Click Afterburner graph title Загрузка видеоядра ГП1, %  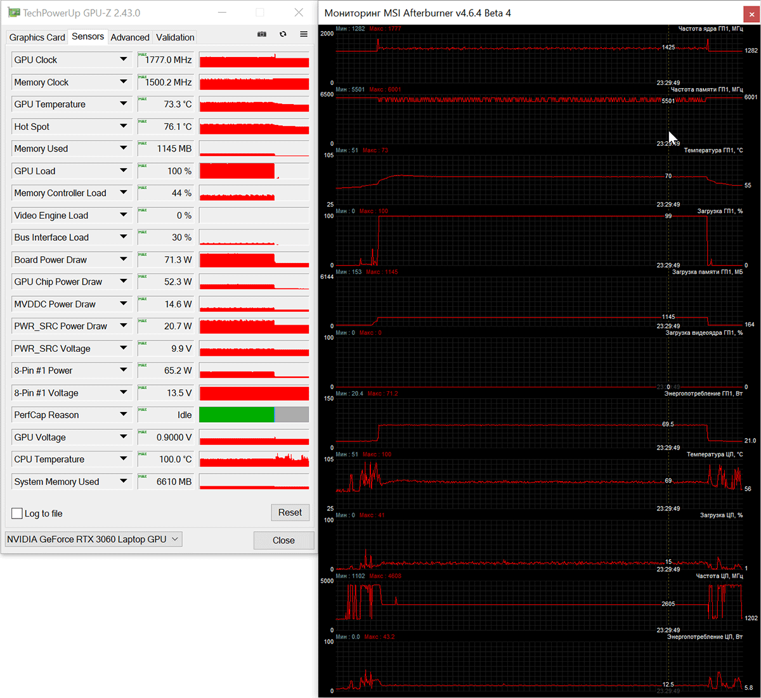click(704, 333)
